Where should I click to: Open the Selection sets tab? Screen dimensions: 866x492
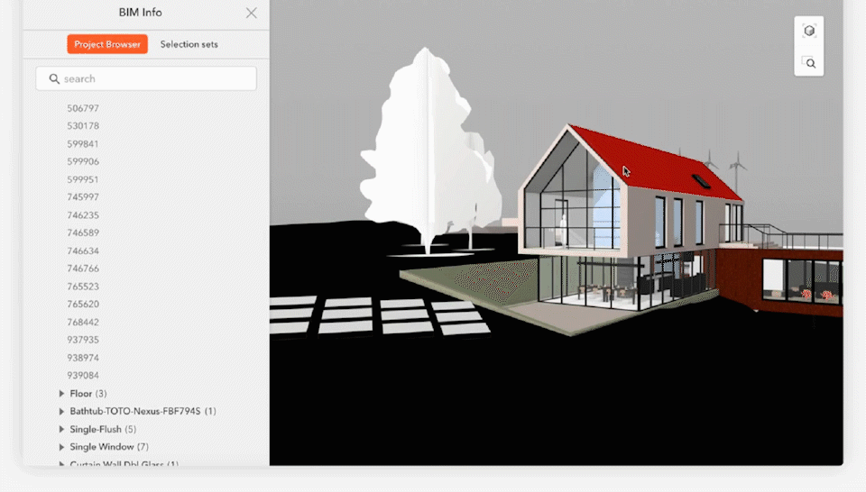coord(189,44)
